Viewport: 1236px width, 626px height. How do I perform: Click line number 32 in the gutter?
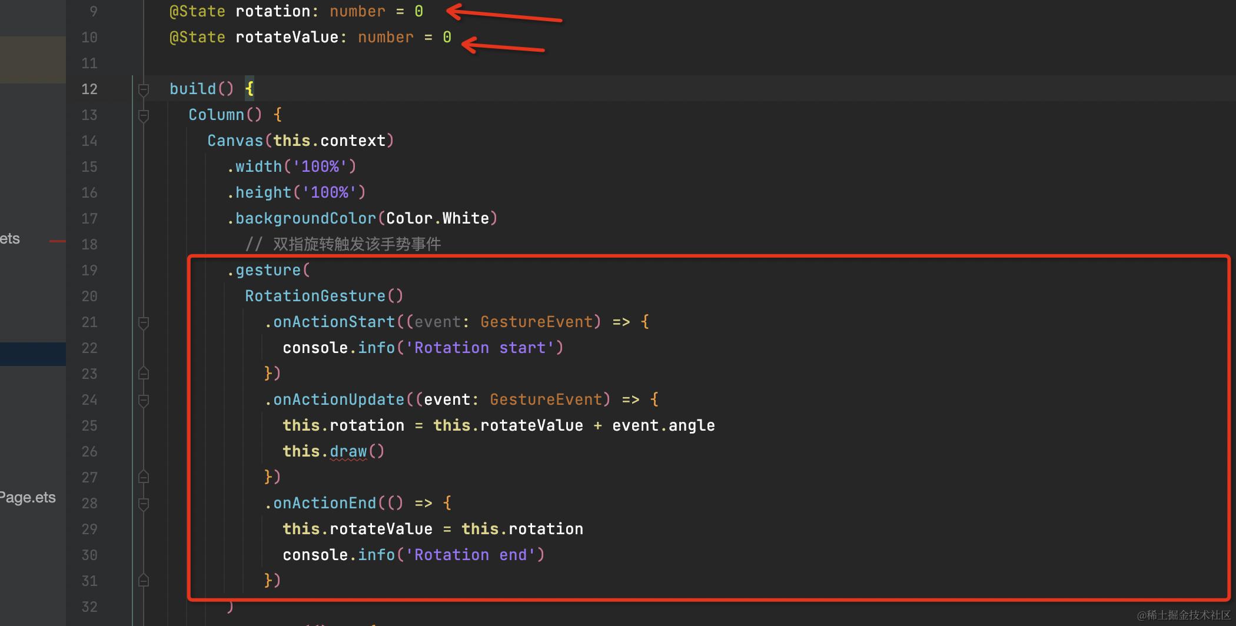click(x=89, y=607)
